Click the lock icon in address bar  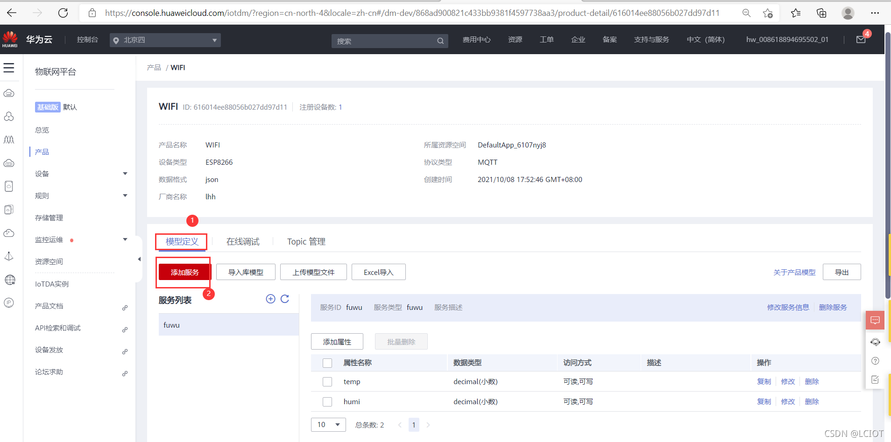coord(92,13)
